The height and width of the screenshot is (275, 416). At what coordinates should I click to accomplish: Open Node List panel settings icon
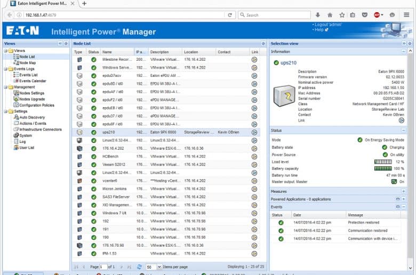(x=263, y=44)
